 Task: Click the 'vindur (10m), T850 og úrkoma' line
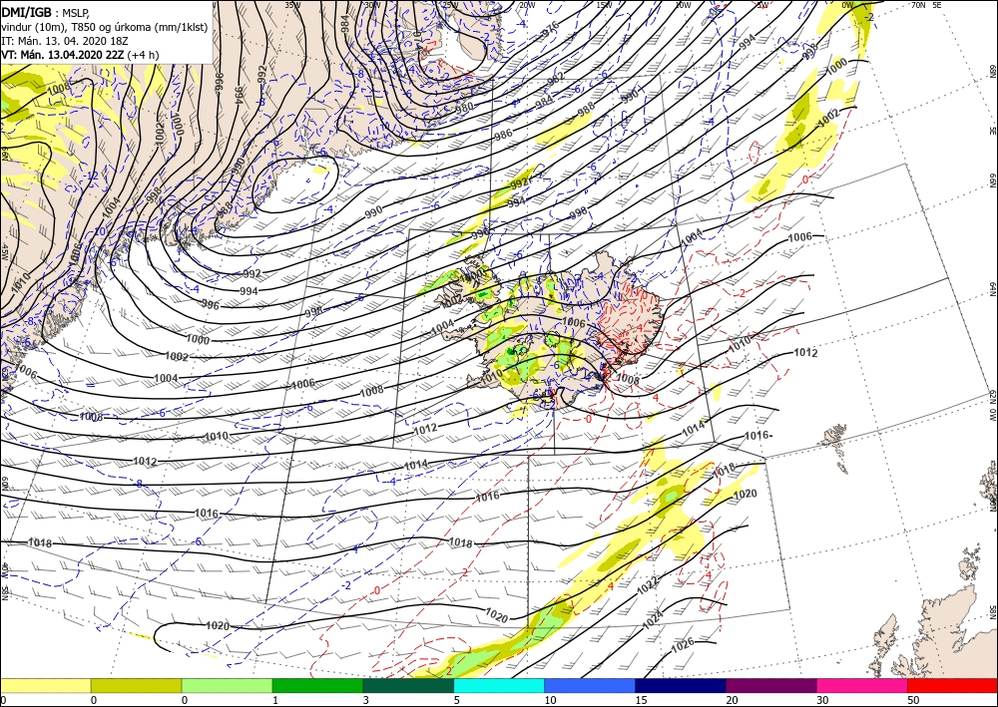(x=104, y=27)
